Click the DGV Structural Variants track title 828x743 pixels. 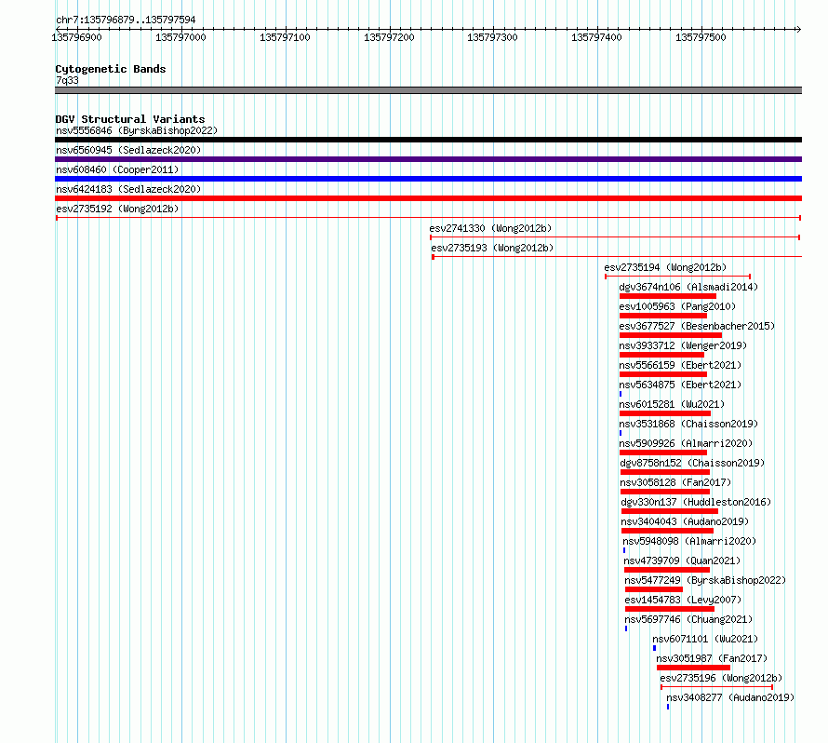130,119
